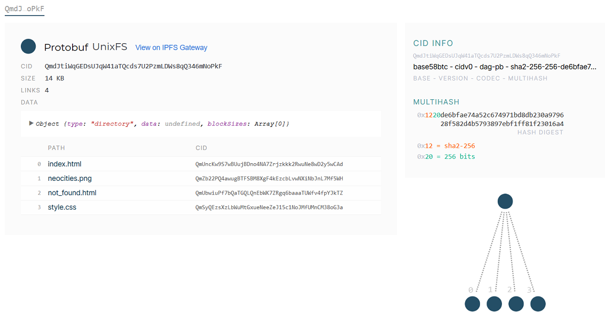Select graph child node labeled 3
Viewport: 605px width, 320px height.
click(538, 303)
